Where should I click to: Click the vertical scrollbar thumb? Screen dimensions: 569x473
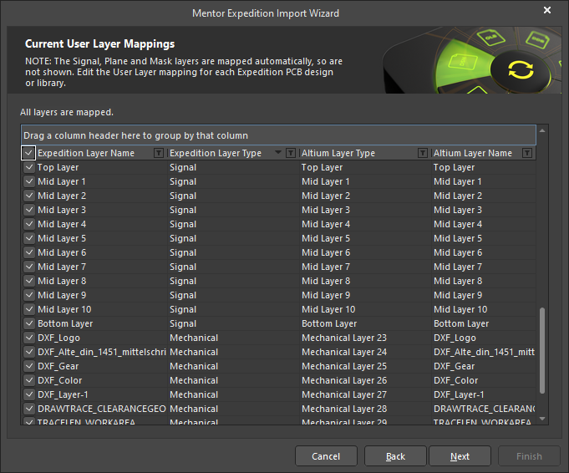[542, 350]
